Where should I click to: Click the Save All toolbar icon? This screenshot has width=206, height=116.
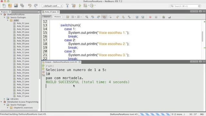22,6
